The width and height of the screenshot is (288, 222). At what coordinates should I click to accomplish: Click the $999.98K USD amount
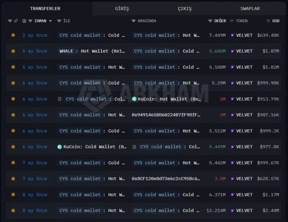[x=268, y=83]
